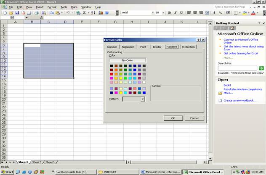Open the Arial font name dropdown arrow
This screenshot has height=175, width=266.
coord(153,13)
